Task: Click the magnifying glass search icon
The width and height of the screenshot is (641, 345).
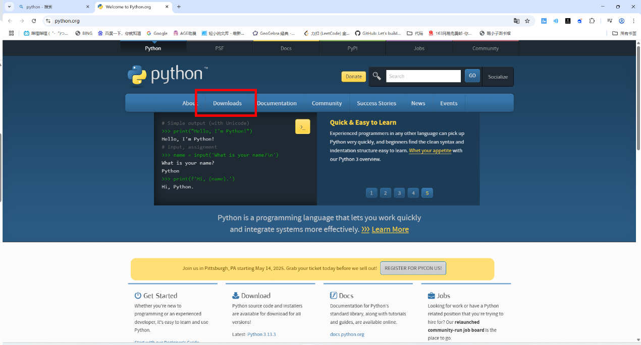Action: point(377,76)
